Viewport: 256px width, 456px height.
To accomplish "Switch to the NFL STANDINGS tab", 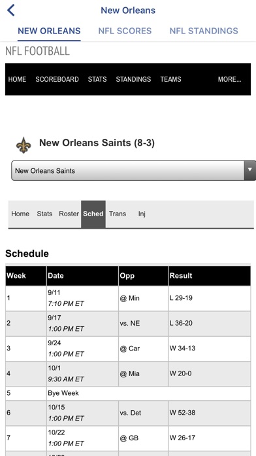I will [x=204, y=31].
